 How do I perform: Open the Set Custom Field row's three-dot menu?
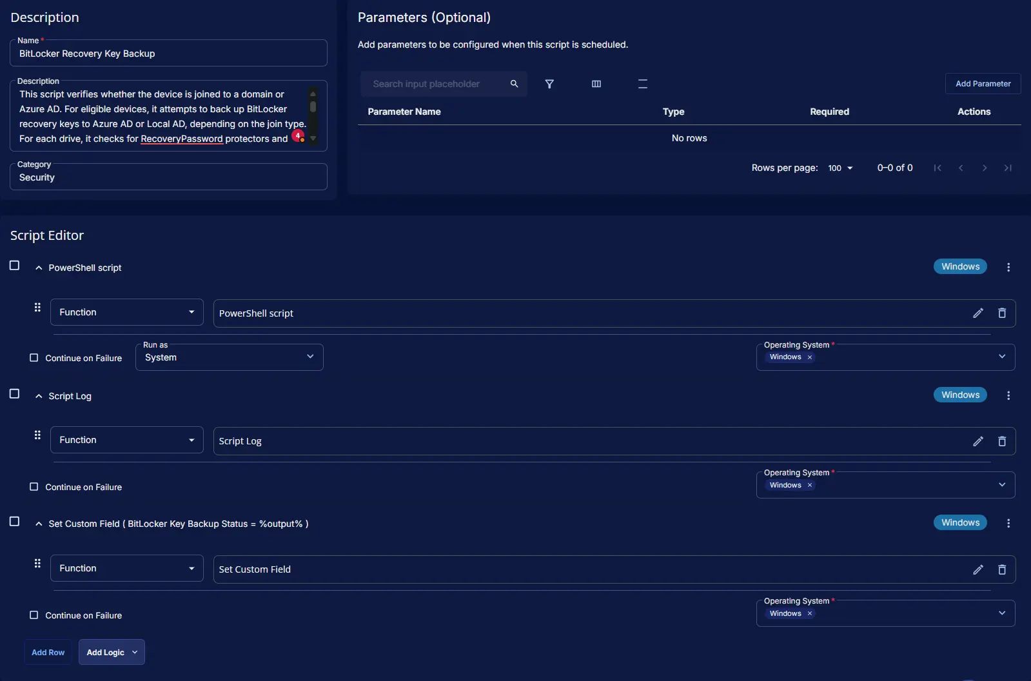tap(1008, 524)
